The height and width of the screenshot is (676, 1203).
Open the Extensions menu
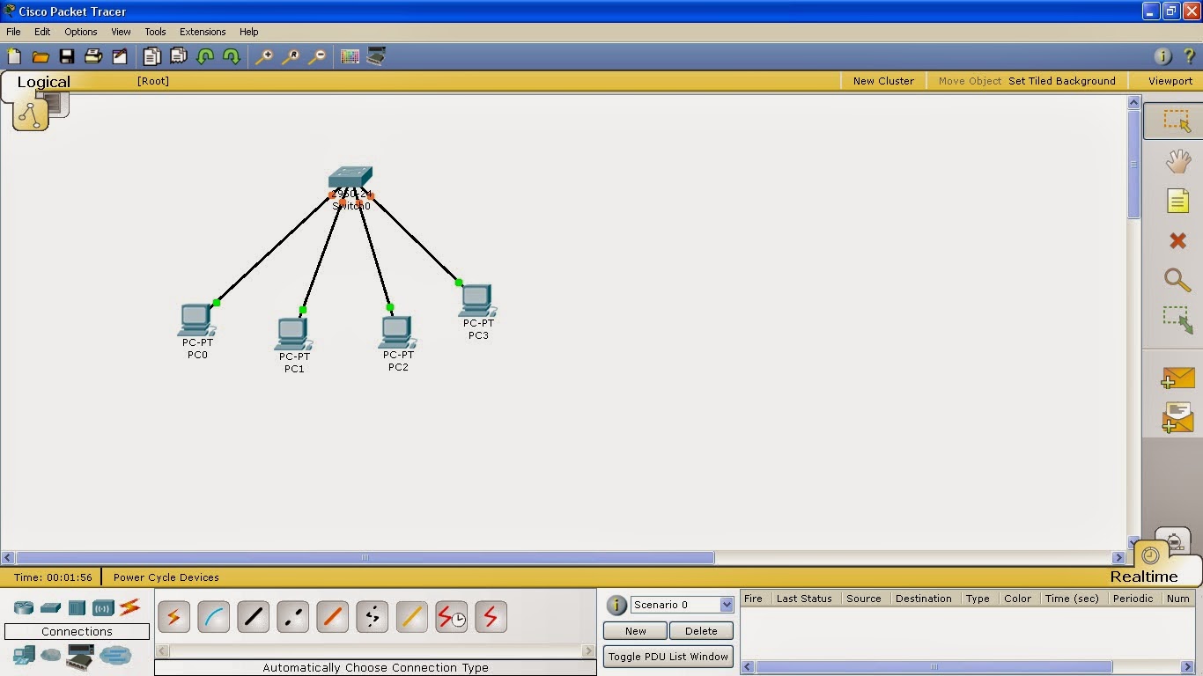pyautogui.click(x=203, y=32)
